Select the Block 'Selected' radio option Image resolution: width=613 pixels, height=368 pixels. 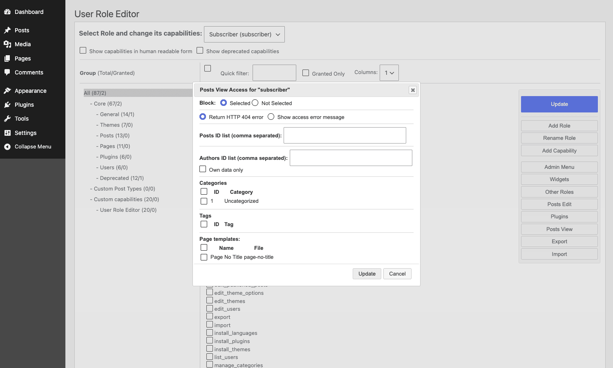[x=224, y=103]
